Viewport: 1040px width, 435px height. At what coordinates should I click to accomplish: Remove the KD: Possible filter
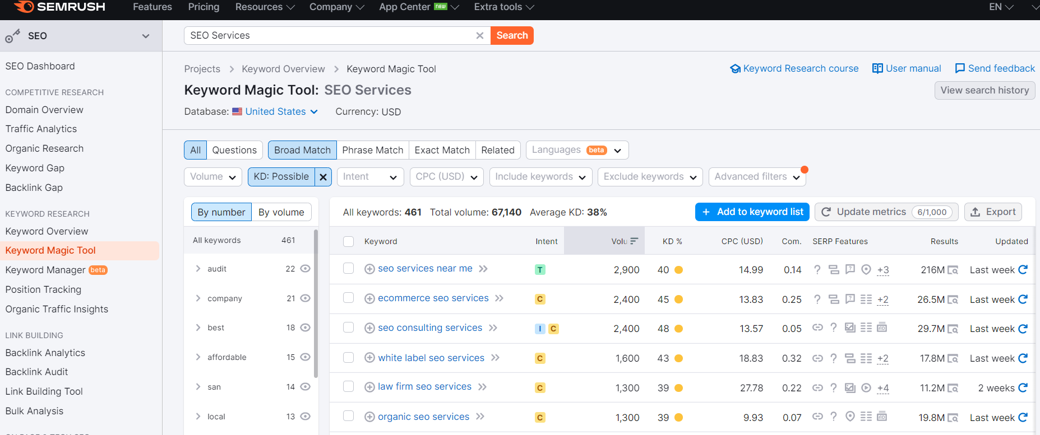[x=323, y=177]
